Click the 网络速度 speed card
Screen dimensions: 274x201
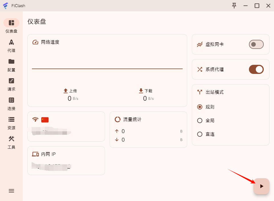[107, 71]
